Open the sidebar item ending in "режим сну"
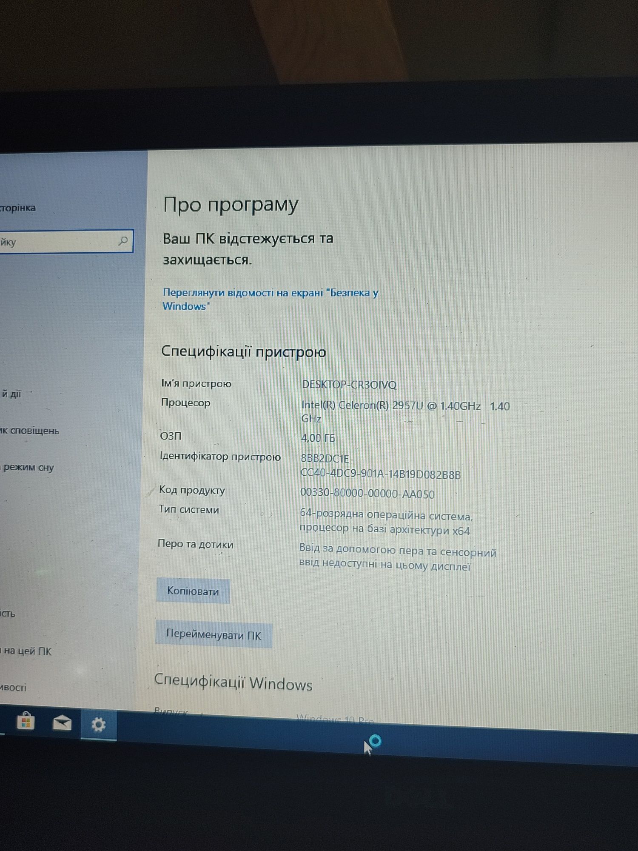638x851 pixels. 28,468
